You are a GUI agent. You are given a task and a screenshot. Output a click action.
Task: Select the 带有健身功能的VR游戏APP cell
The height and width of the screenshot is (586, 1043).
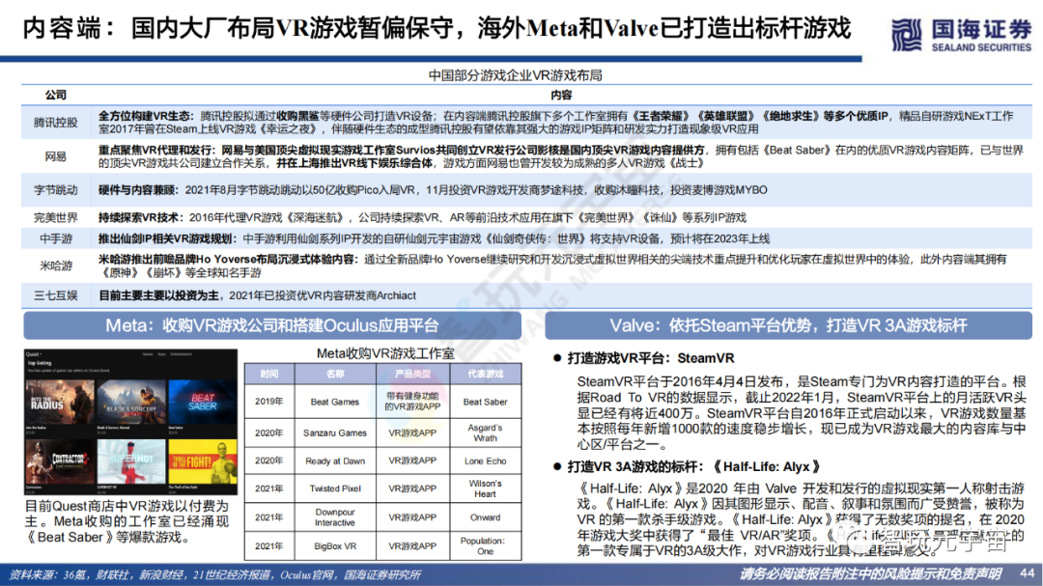[x=412, y=401]
